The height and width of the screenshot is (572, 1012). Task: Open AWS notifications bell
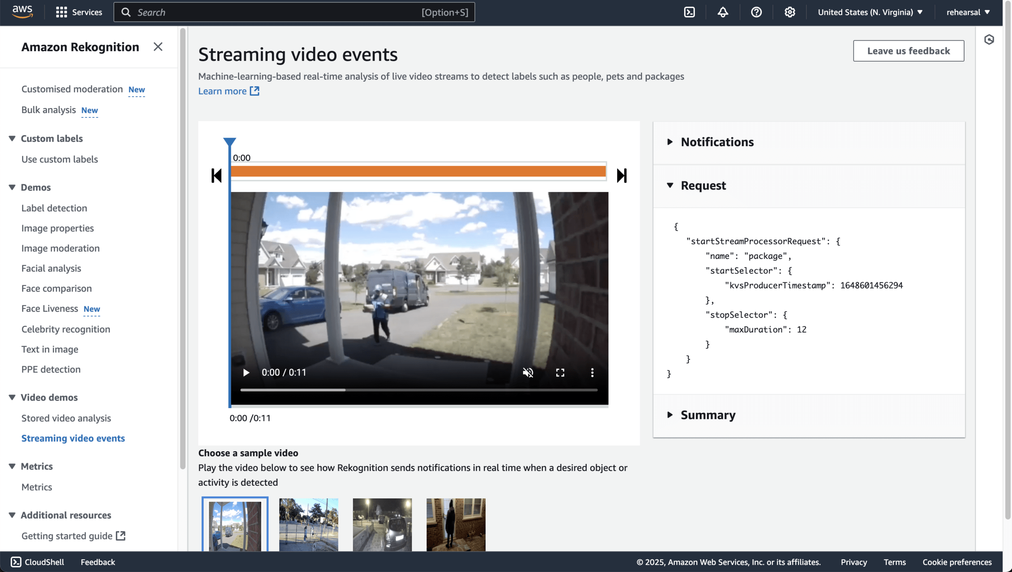(723, 12)
